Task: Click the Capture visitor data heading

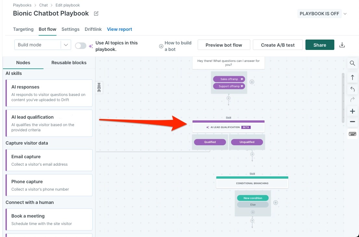Action: pos(27,143)
